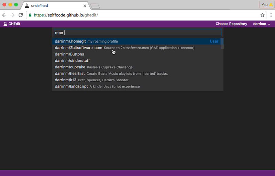This screenshot has width=275, height=176.
Task: Click the repo search input field
Action: (137, 33)
